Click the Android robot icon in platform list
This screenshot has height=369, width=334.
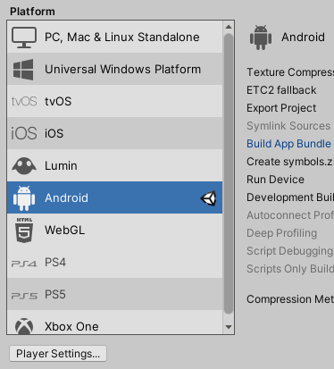24,198
